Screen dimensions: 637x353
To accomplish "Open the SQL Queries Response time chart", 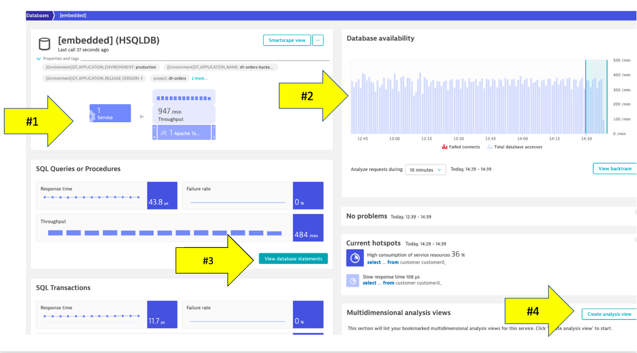I will tap(91, 196).
